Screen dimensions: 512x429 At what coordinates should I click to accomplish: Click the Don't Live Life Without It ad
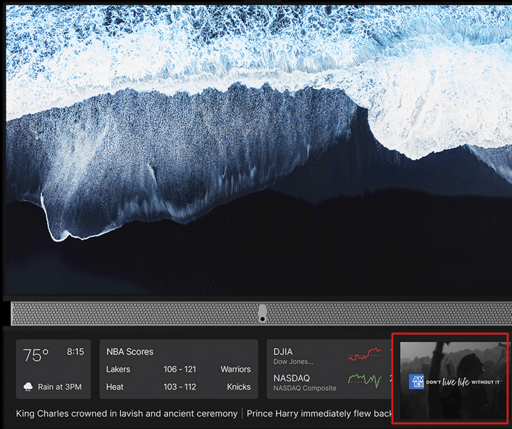click(453, 379)
